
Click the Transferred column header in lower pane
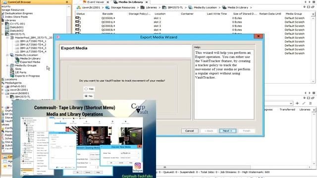[287, 110]
